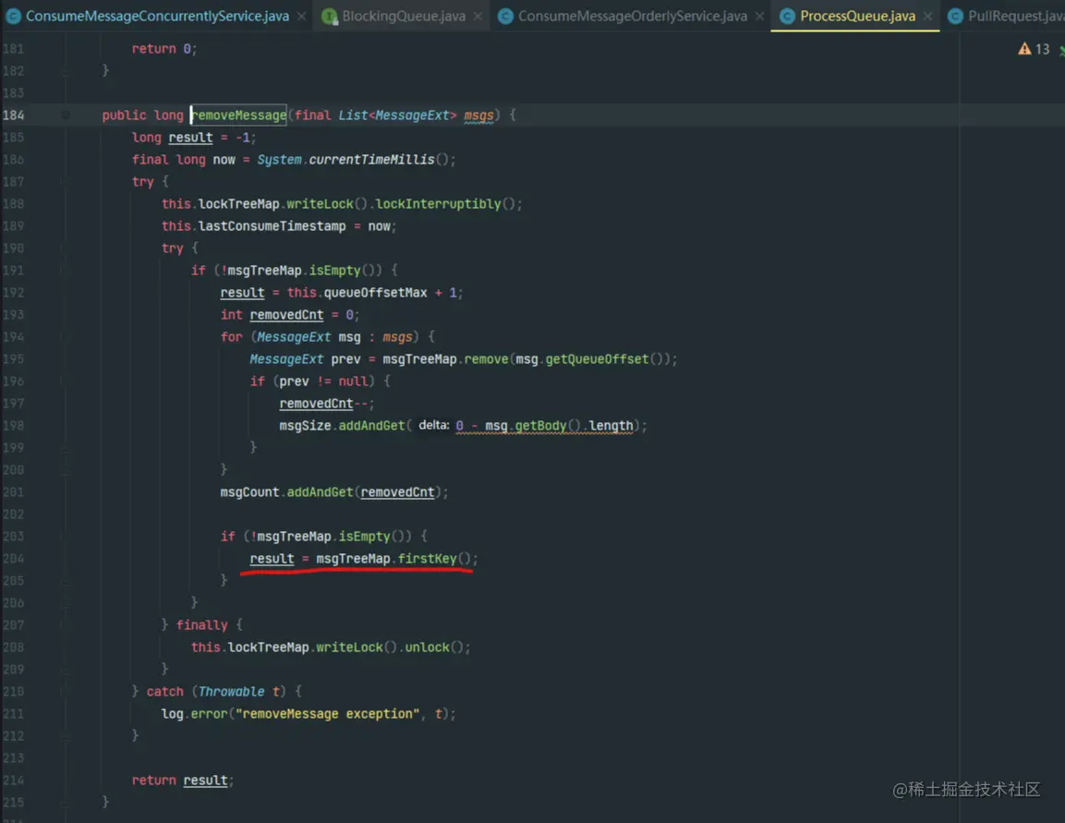Fold the outer try block at line 187
The width and height of the screenshot is (1065, 823).
pos(66,182)
